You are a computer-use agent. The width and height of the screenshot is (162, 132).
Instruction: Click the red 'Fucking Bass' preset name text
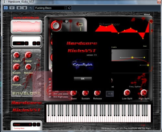(19, 128)
